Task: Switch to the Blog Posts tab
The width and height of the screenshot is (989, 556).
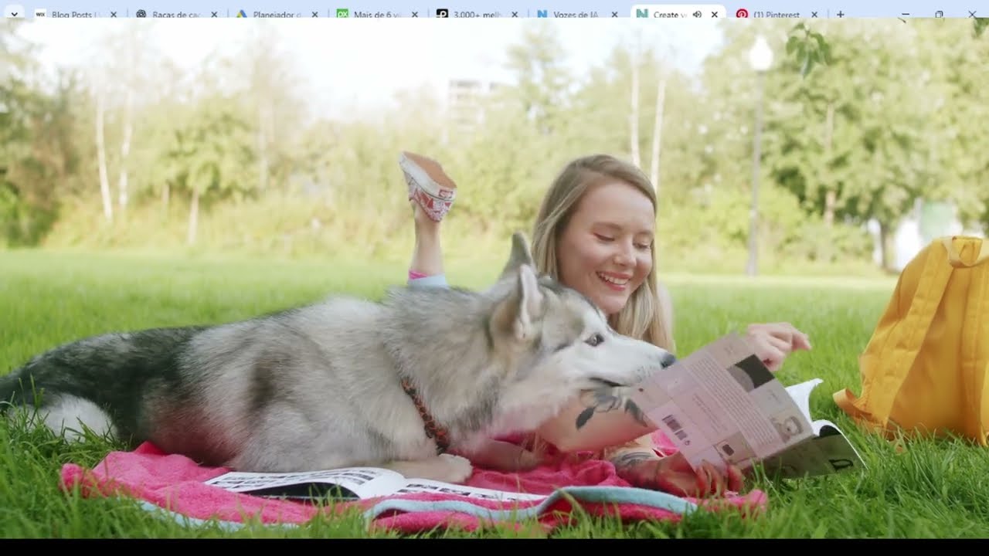Action: pos(76,14)
